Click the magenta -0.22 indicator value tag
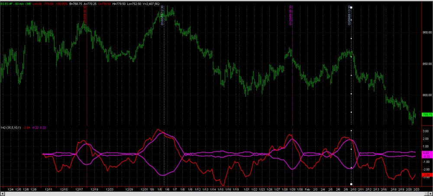This screenshot has width=433, height=196. (x=427, y=156)
